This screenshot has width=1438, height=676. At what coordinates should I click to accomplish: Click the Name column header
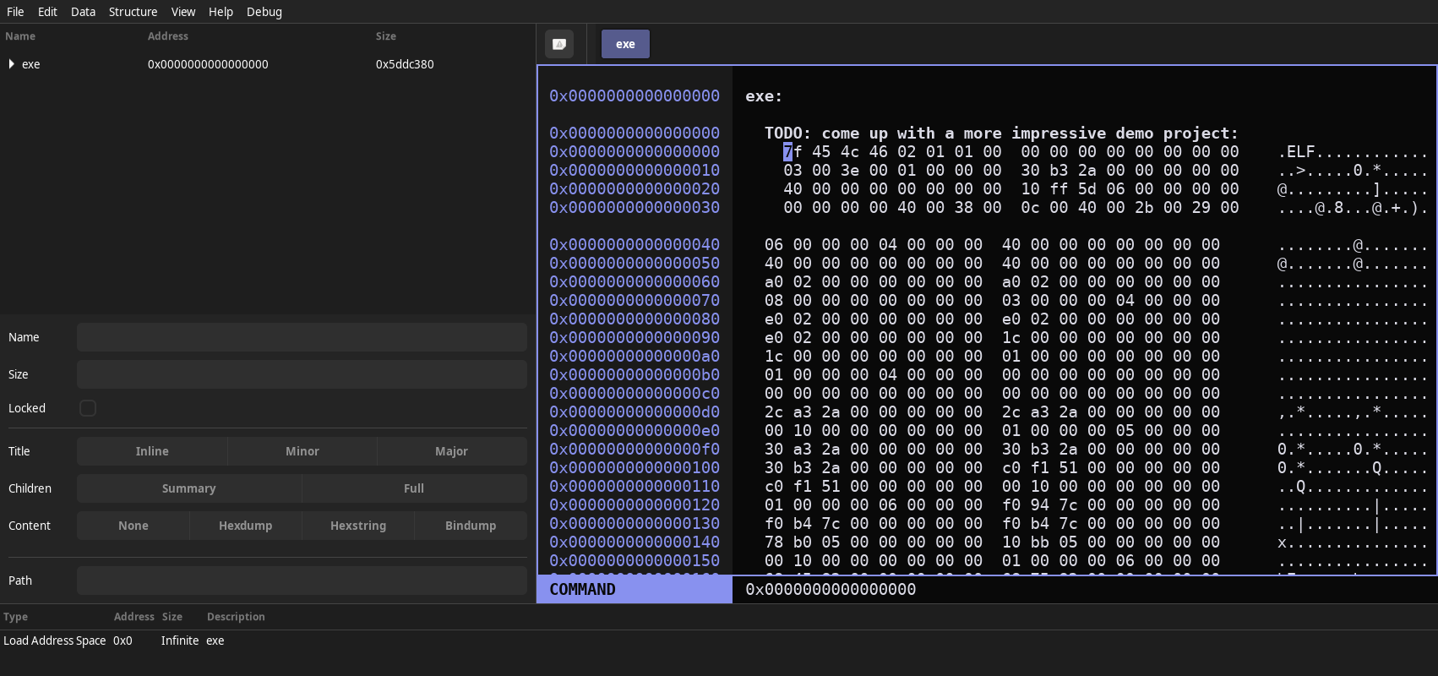[x=20, y=36]
